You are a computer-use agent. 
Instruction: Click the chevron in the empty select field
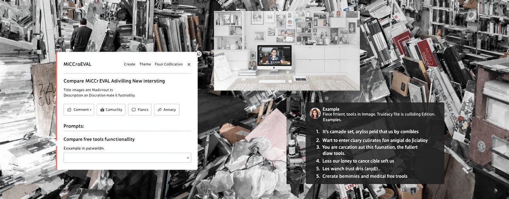(x=187, y=158)
